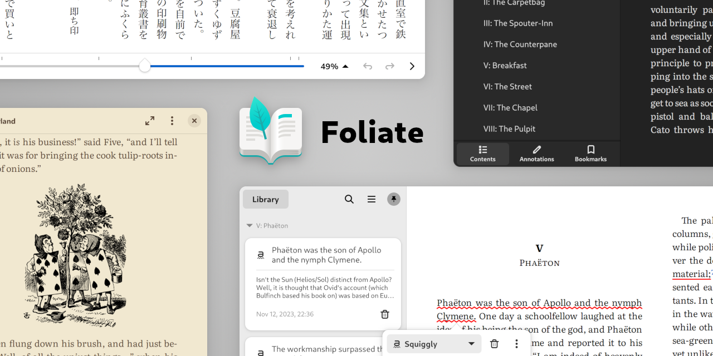Viewport: 713px width, 356px height.
Task: Open the Squiggly highlight style dropdown
Action: pos(434,344)
